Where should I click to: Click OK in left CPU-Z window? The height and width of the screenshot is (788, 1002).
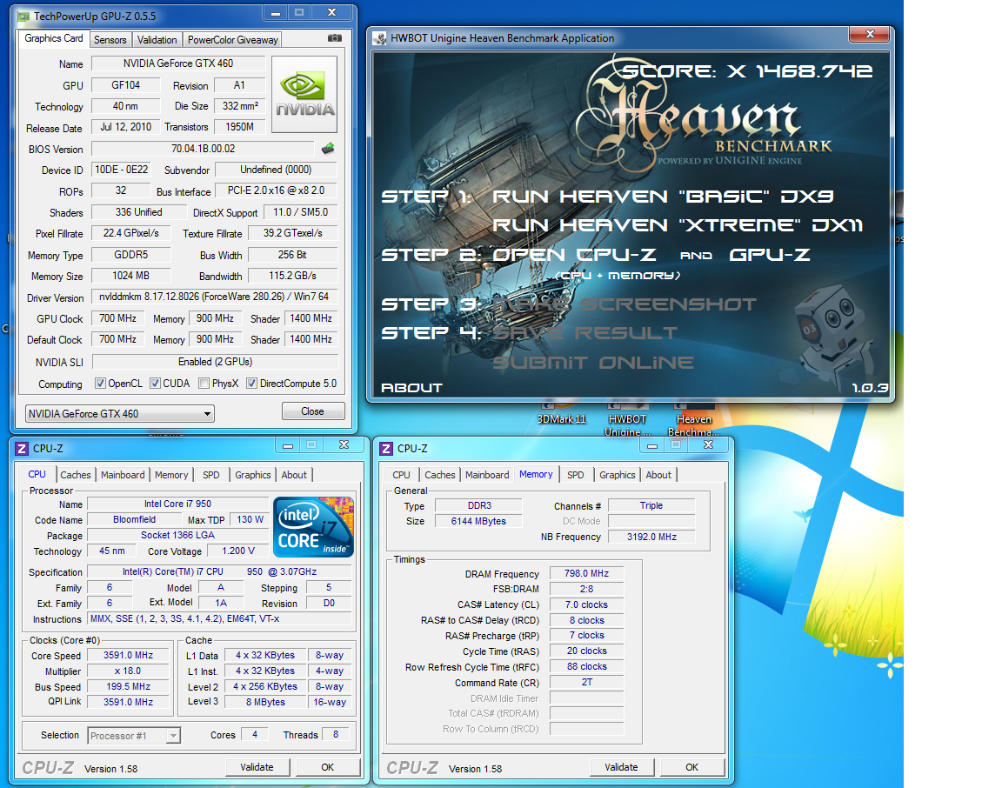pos(327,767)
